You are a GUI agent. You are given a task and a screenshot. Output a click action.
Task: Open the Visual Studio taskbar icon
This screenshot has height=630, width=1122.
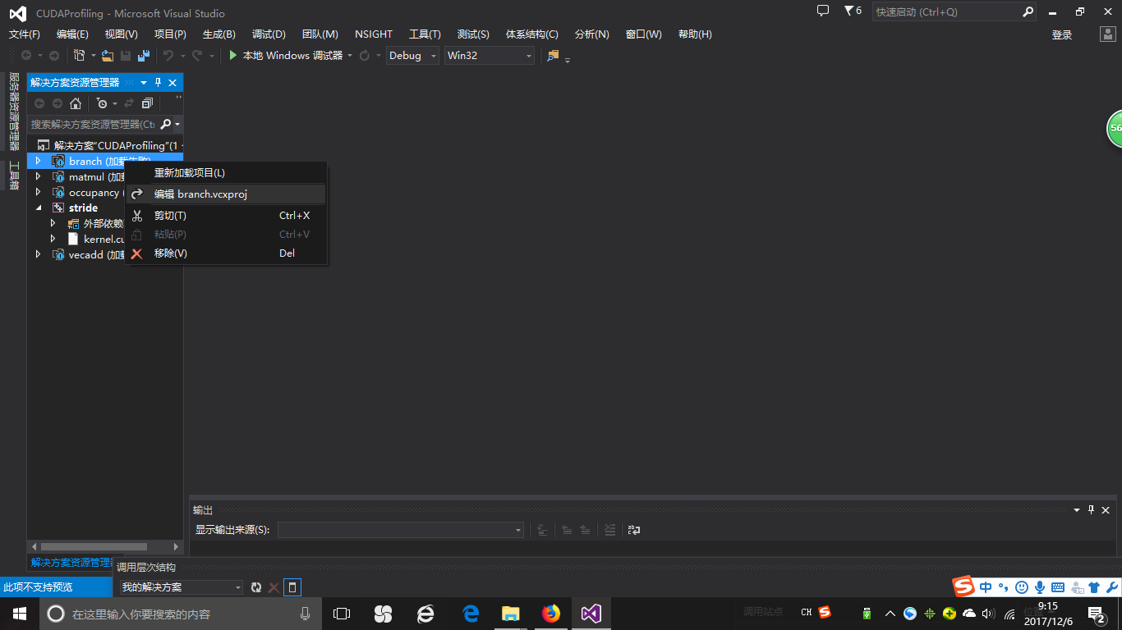[x=591, y=614]
